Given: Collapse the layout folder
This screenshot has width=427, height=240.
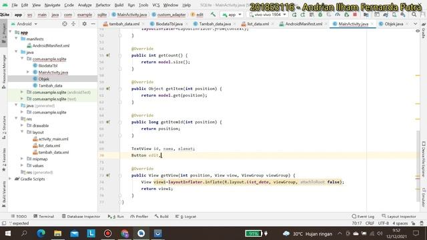Looking at the screenshot, I should [22, 132].
